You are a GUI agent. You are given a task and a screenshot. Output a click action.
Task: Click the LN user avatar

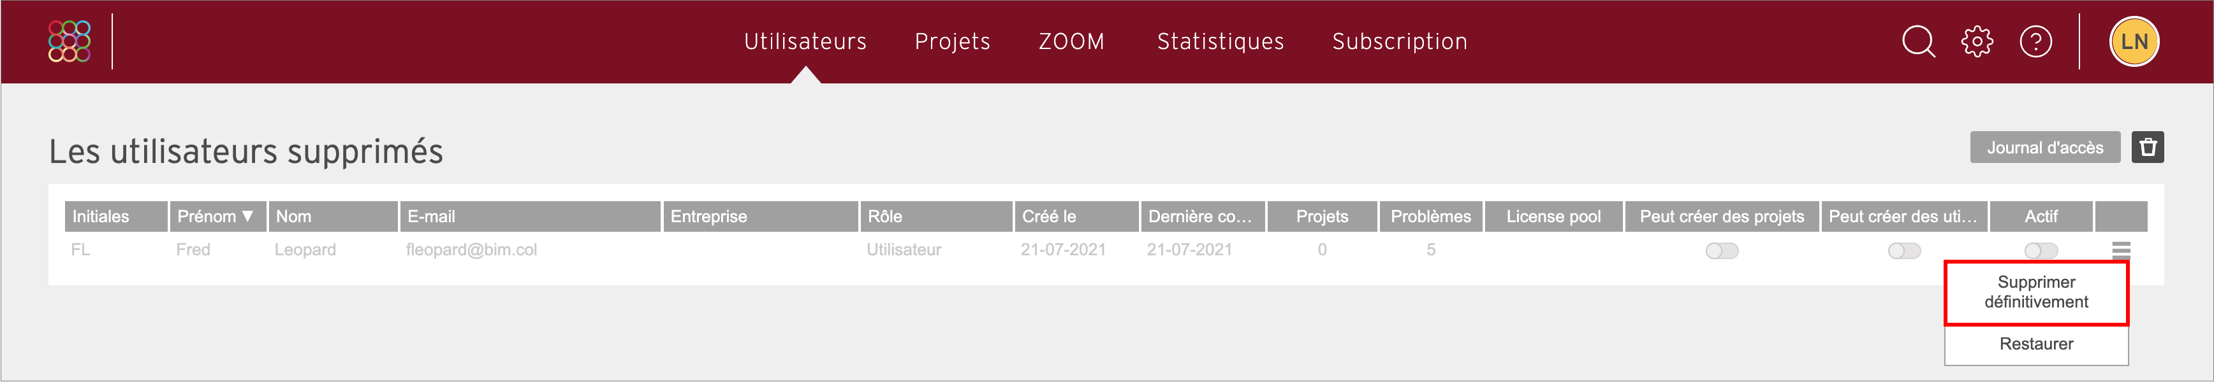[2134, 41]
